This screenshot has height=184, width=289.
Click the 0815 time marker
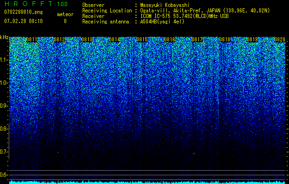(142, 40)
